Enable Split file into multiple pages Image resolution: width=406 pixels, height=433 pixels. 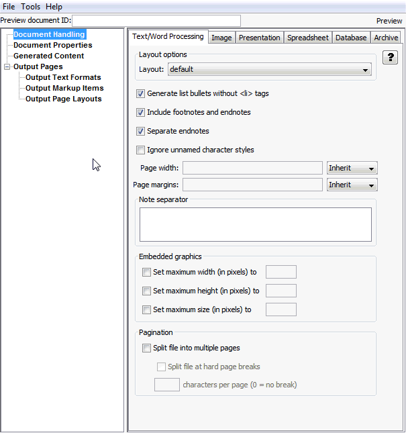147,348
